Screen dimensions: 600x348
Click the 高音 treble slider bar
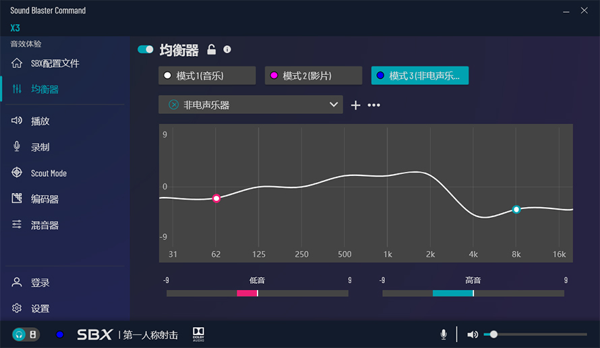coord(473,293)
